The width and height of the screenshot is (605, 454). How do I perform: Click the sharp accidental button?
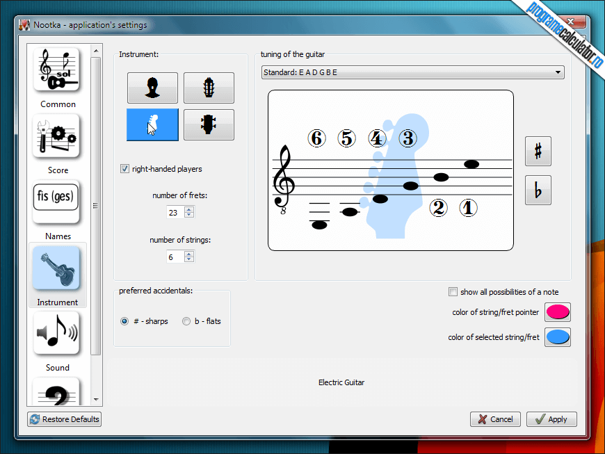[538, 151]
